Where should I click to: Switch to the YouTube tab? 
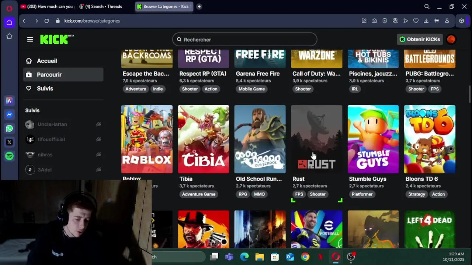47,7
